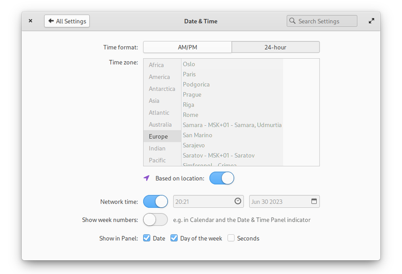Pick Prague from the city list
This screenshot has width=402, height=274.
(x=192, y=94)
